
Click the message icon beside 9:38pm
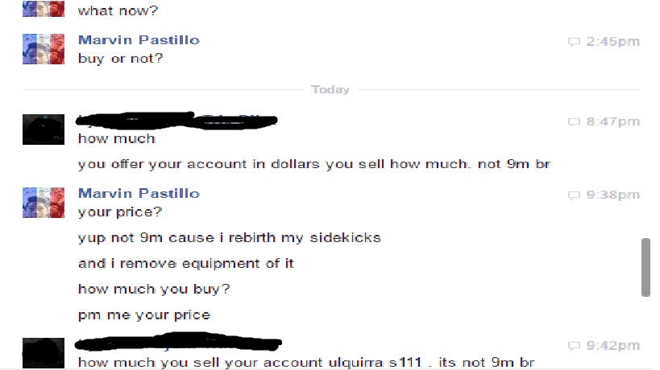(x=574, y=195)
